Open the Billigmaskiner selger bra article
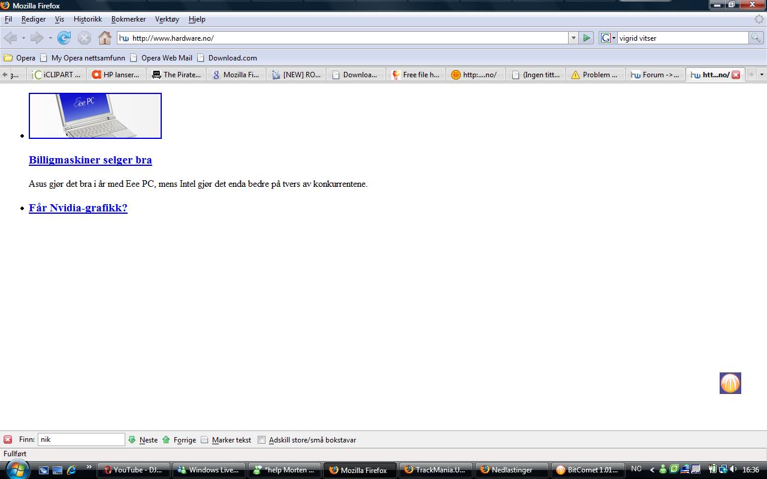Image resolution: width=767 pixels, height=479 pixels. [x=90, y=160]
